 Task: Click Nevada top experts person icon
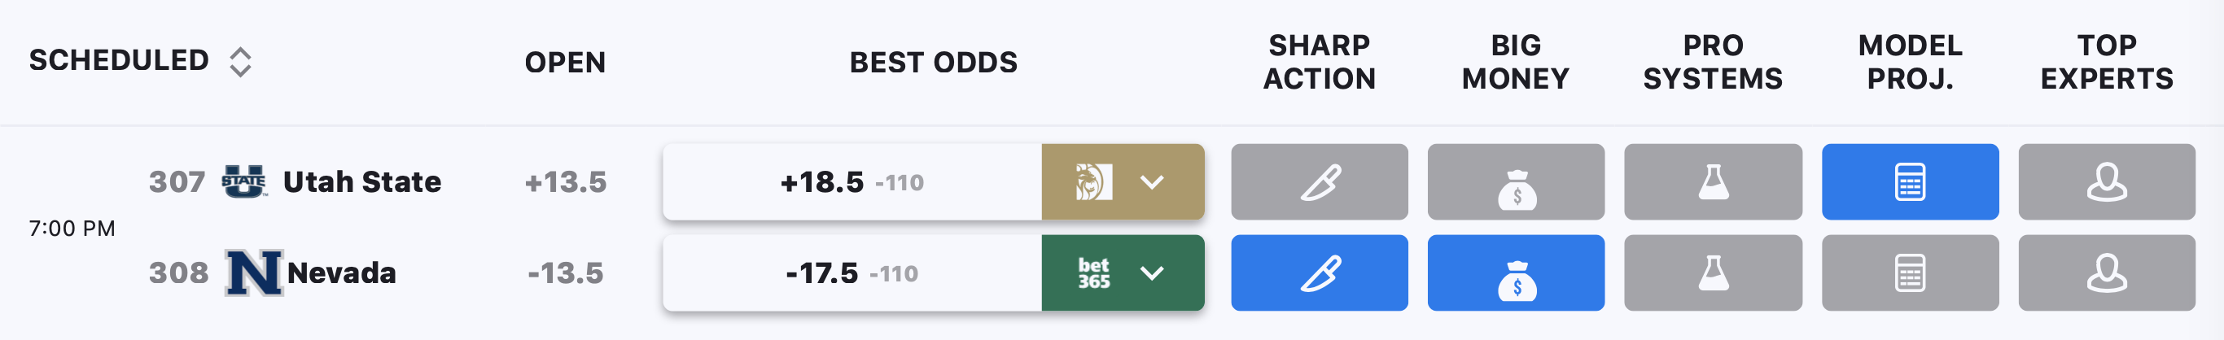click(x=2107, y=272)
